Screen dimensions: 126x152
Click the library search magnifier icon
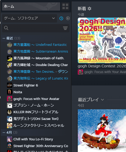click(x=6, y=28)
